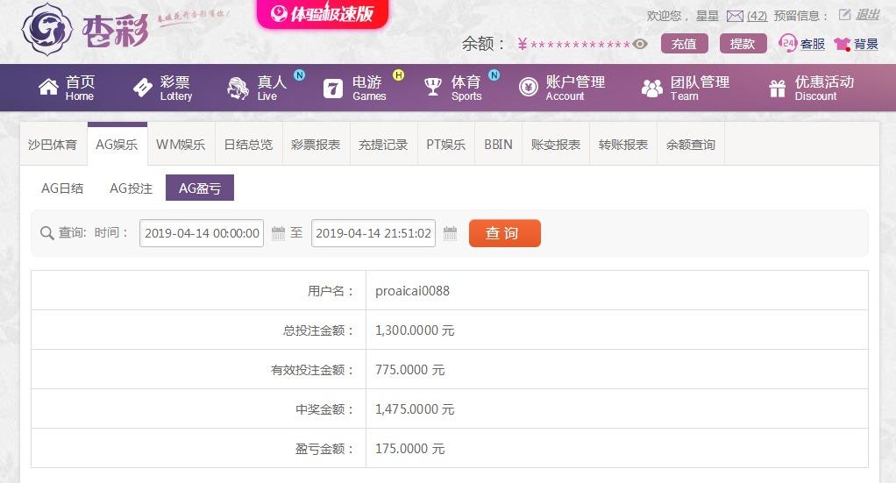Click the 24-hour customer service icon
Viewport: 896px width, 483px height.
pyautogui.click(x=787, y=43)
